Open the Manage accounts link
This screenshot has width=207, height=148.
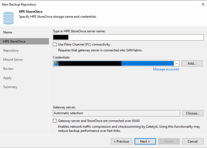pos(166,69)
